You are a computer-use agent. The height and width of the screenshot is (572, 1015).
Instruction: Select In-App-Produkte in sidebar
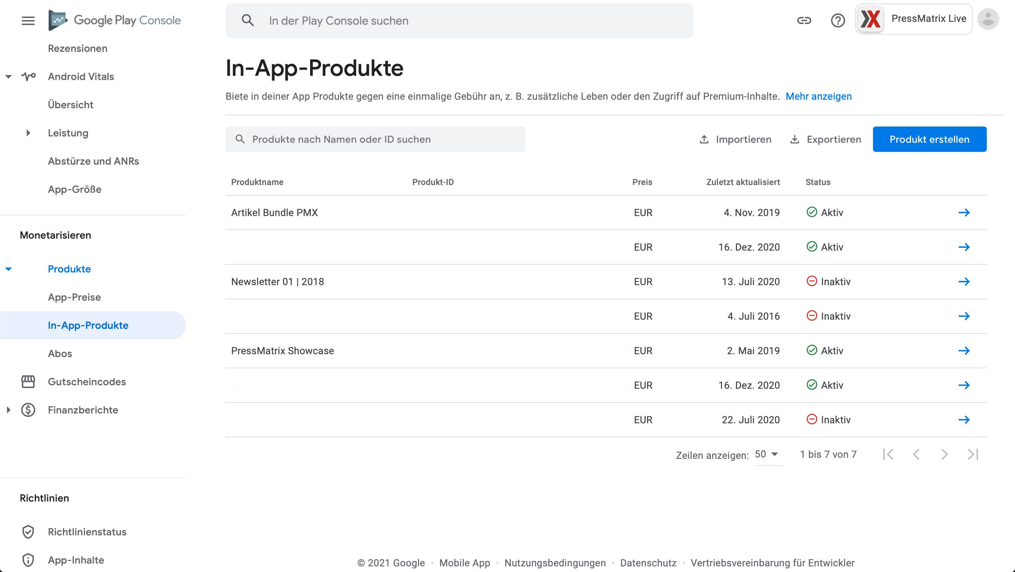[x=93, y=326]
